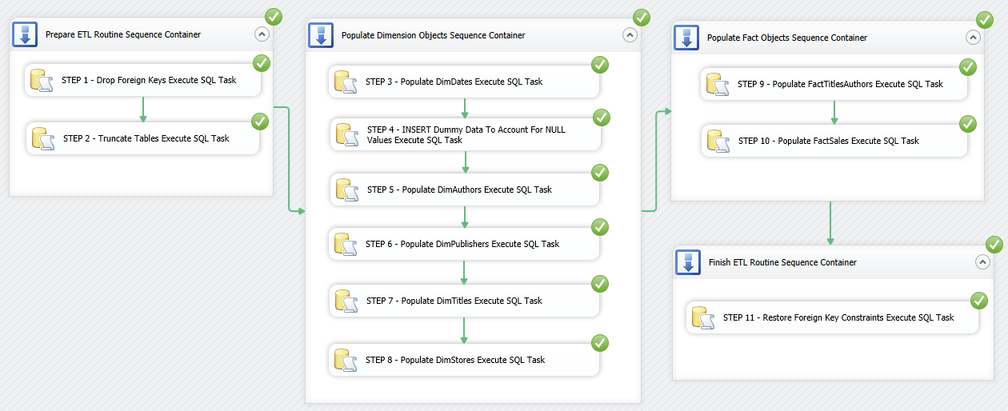Screen dimensions: 1008x411
Task: Click the SQL task icon for STEP 6
Action: click(346, 245)
